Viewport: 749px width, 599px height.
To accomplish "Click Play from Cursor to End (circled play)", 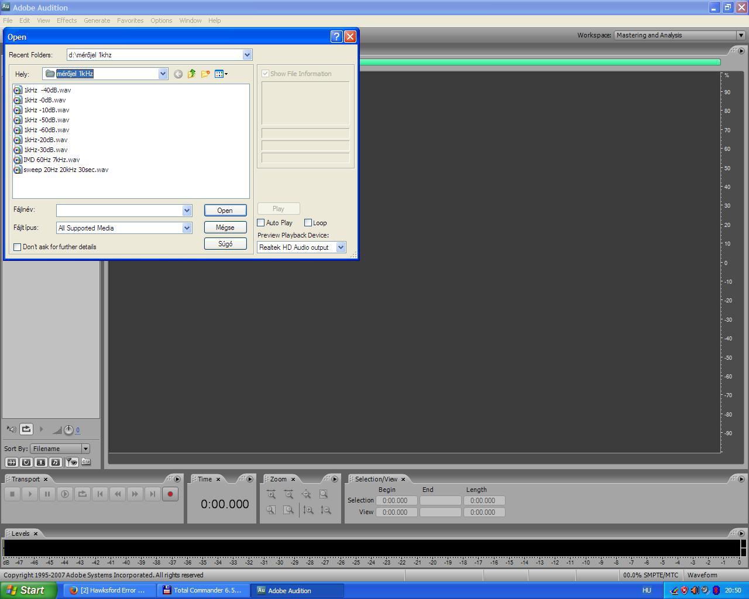I will pyautogui.click(x=65, y=494).
